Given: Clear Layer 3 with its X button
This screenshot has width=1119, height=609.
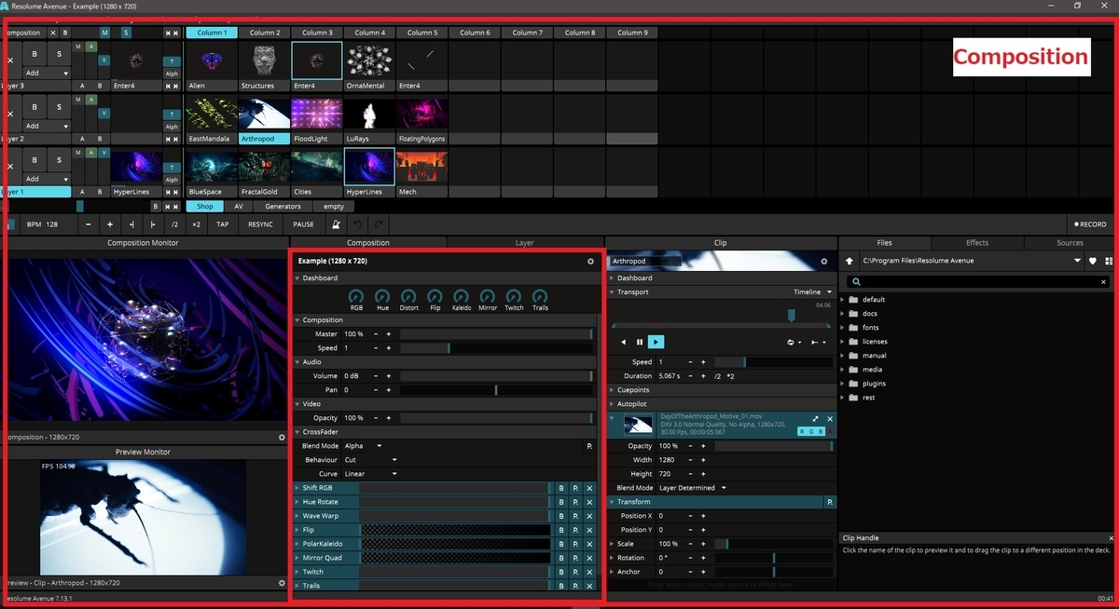Looking at the screenshot, I should [10, 61].
